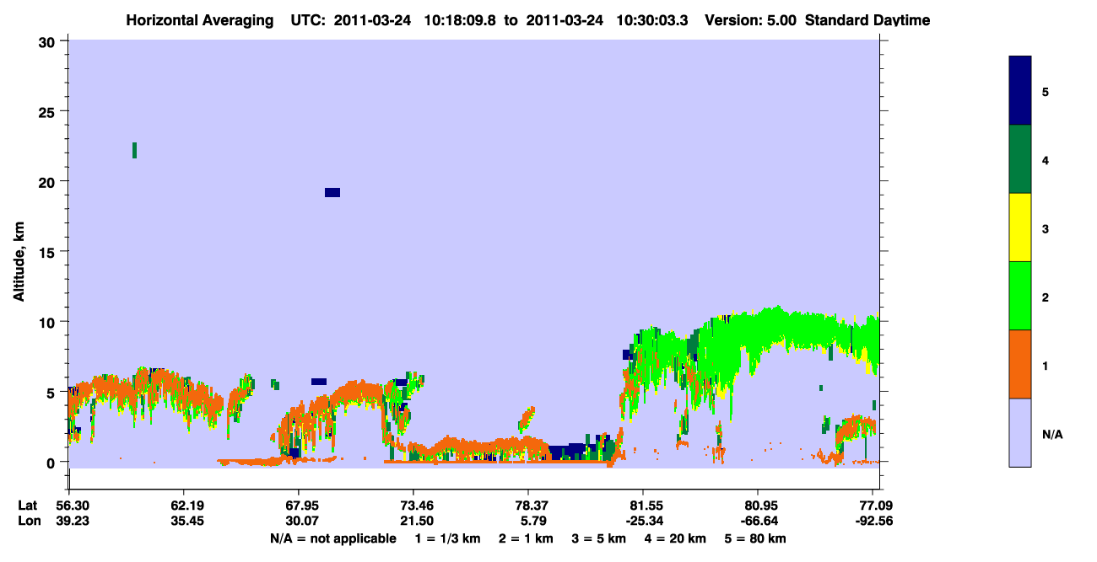Click longitude value -66.64
Viewport: 1097px width, 562px height.
[x=759, y=521]
